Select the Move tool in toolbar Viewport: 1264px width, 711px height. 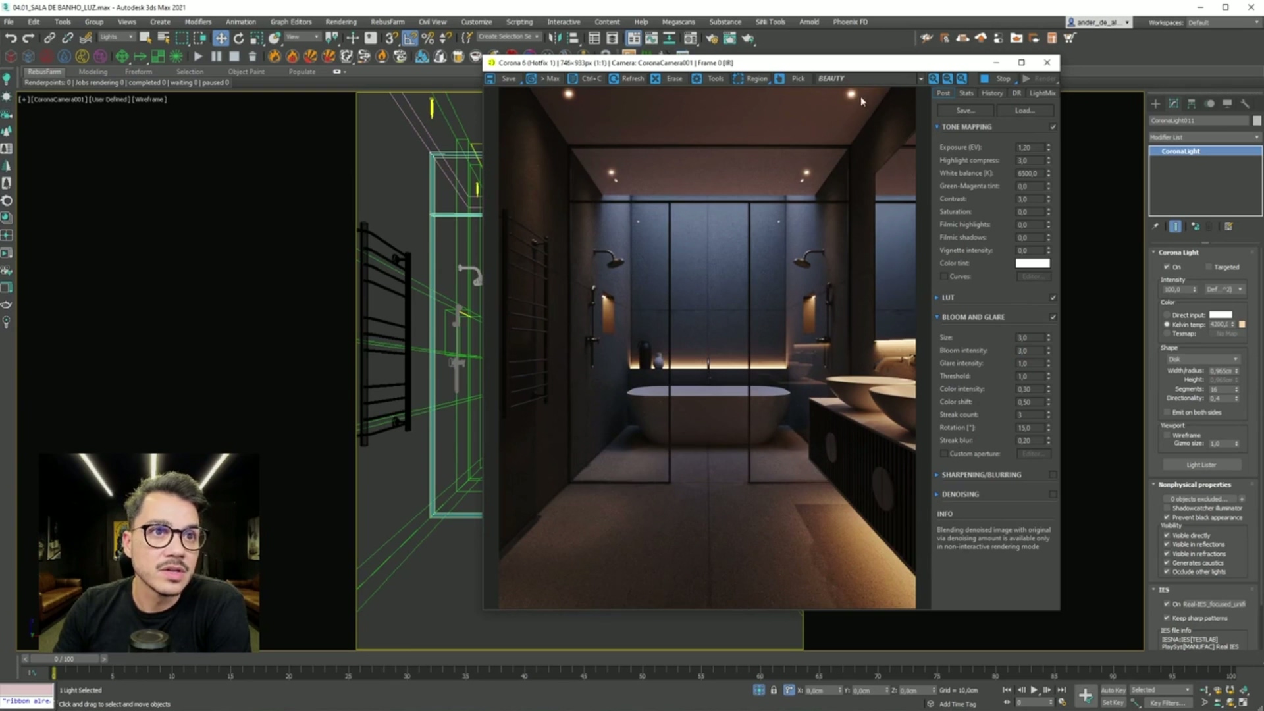click(221, 38)
